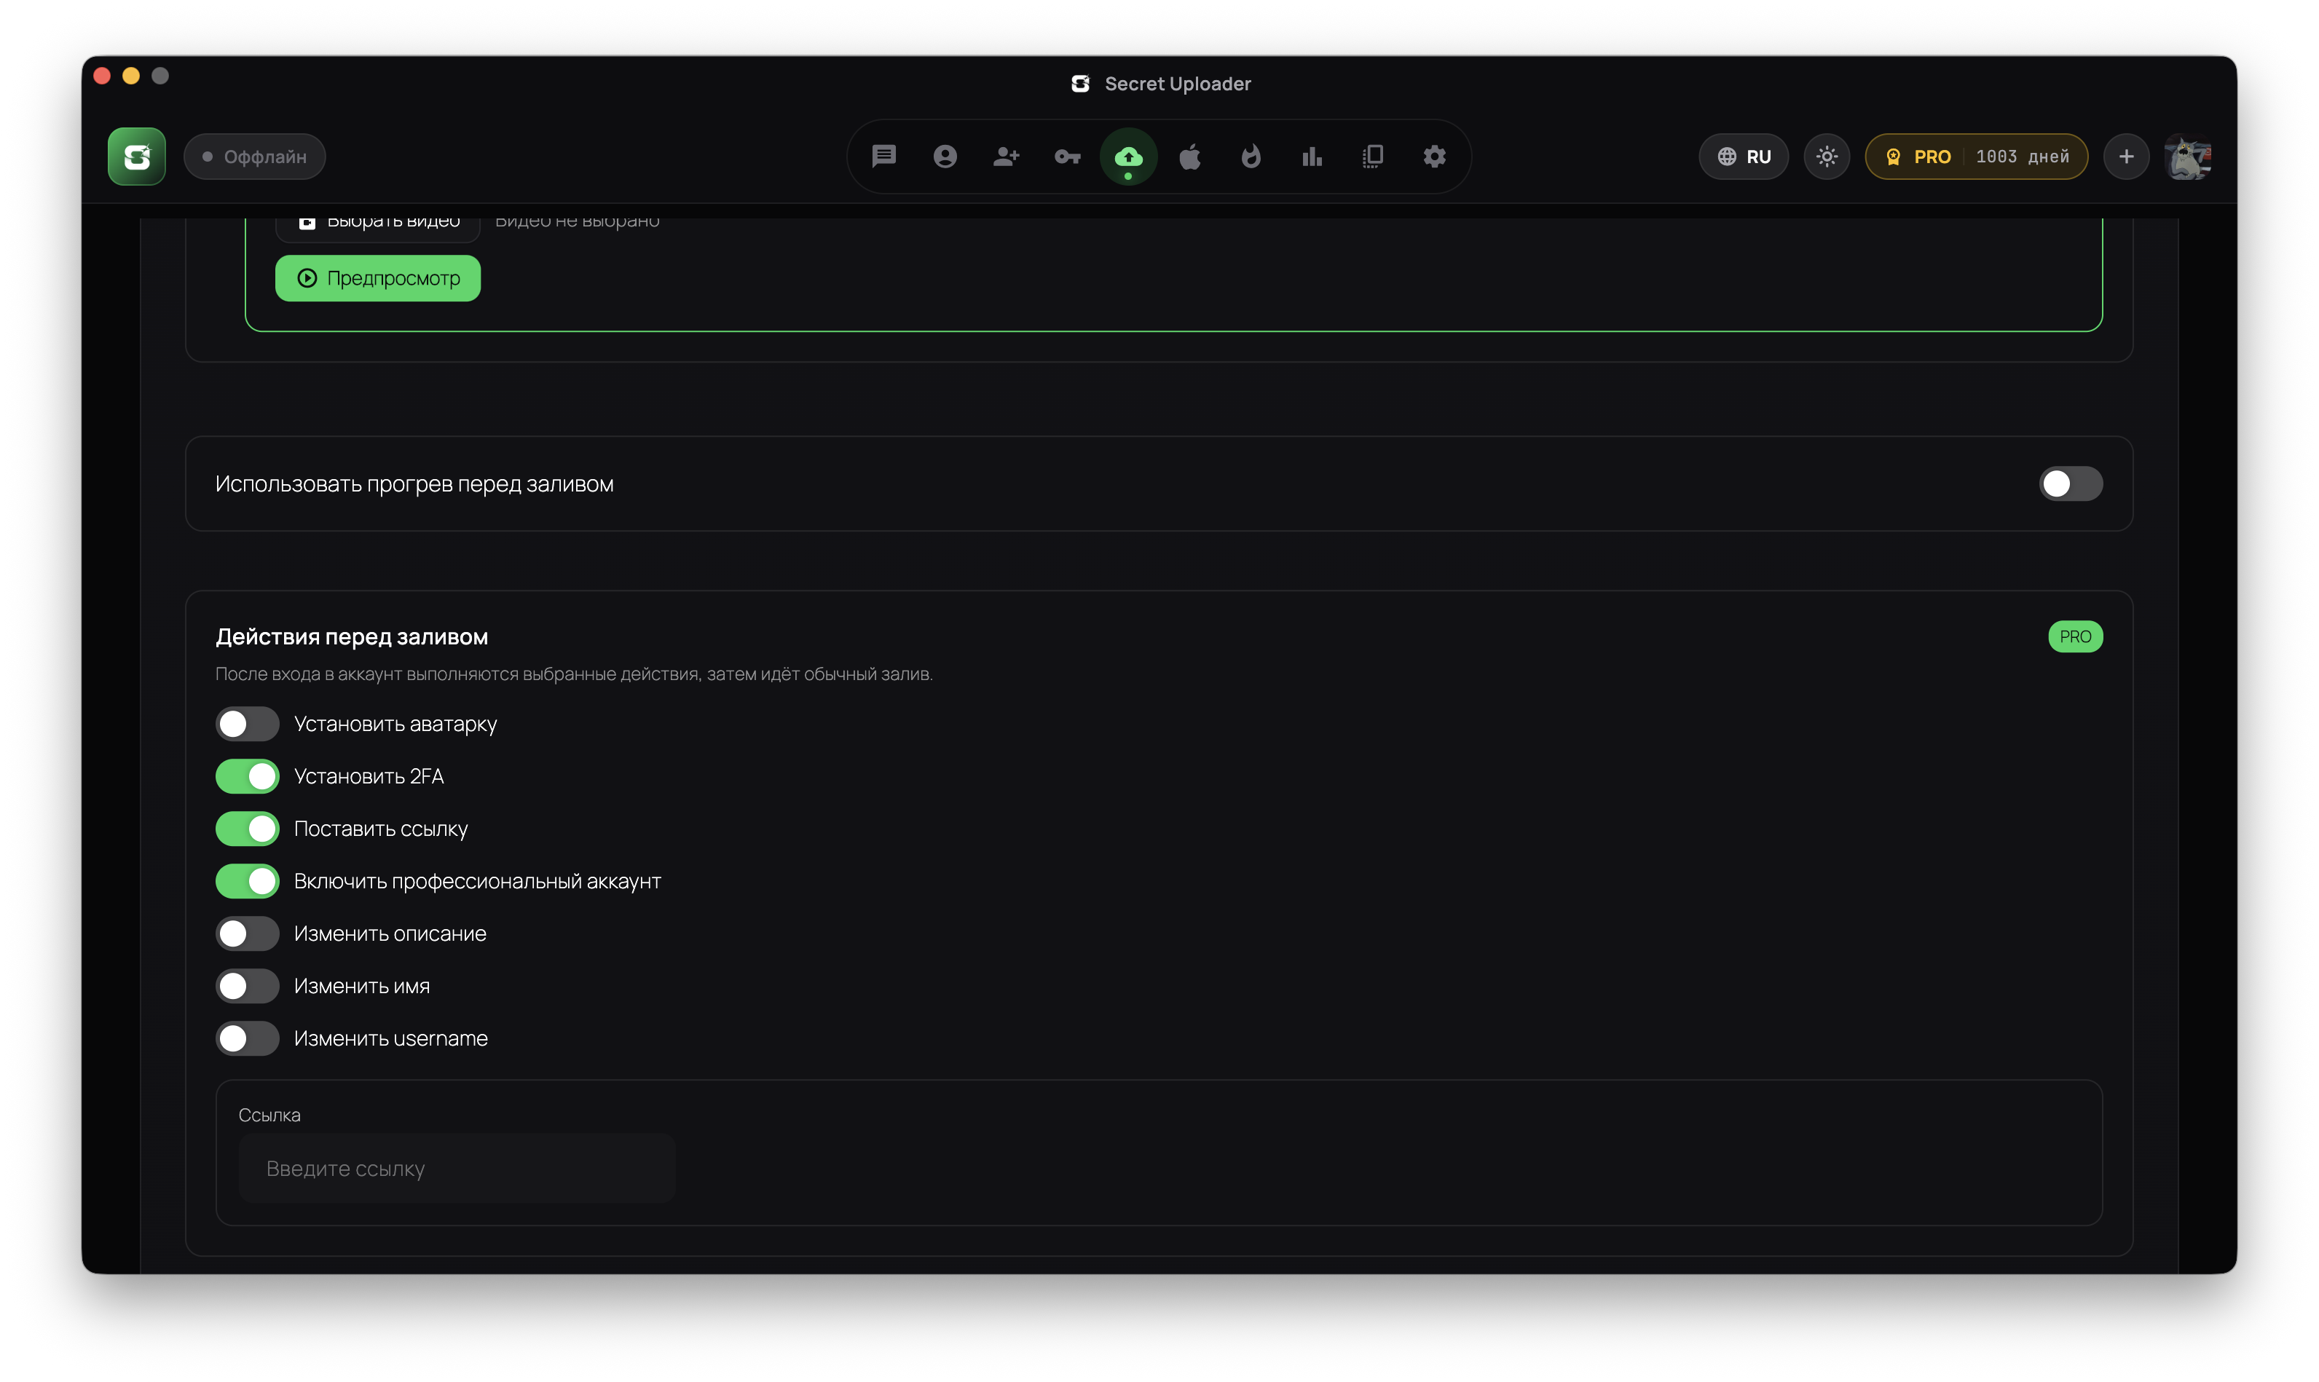Enable Использовать прогрев перед заливом toggle
2319x1382 pixels.
pos(2071,483)
